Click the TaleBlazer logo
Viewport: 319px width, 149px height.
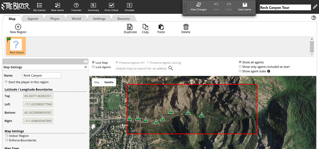pos(15,6)
